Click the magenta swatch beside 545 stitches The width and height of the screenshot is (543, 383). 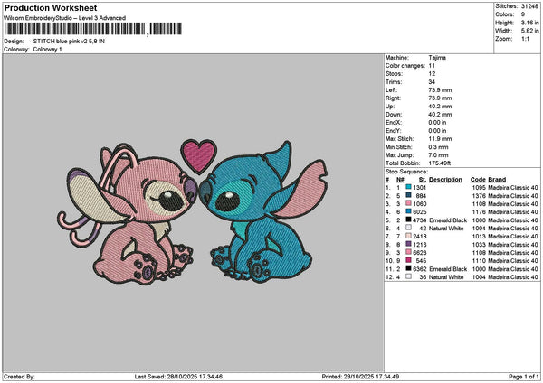coord(409,260)
